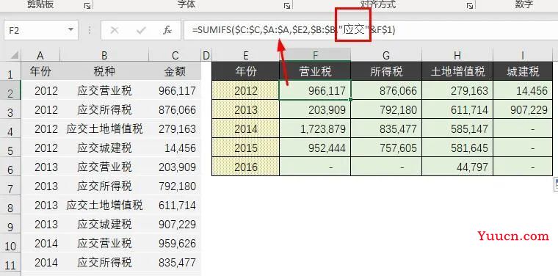Viewport: 558px width, 276px height.
Task: Click the Cancel (X) formula button
Action: [115, 30]
